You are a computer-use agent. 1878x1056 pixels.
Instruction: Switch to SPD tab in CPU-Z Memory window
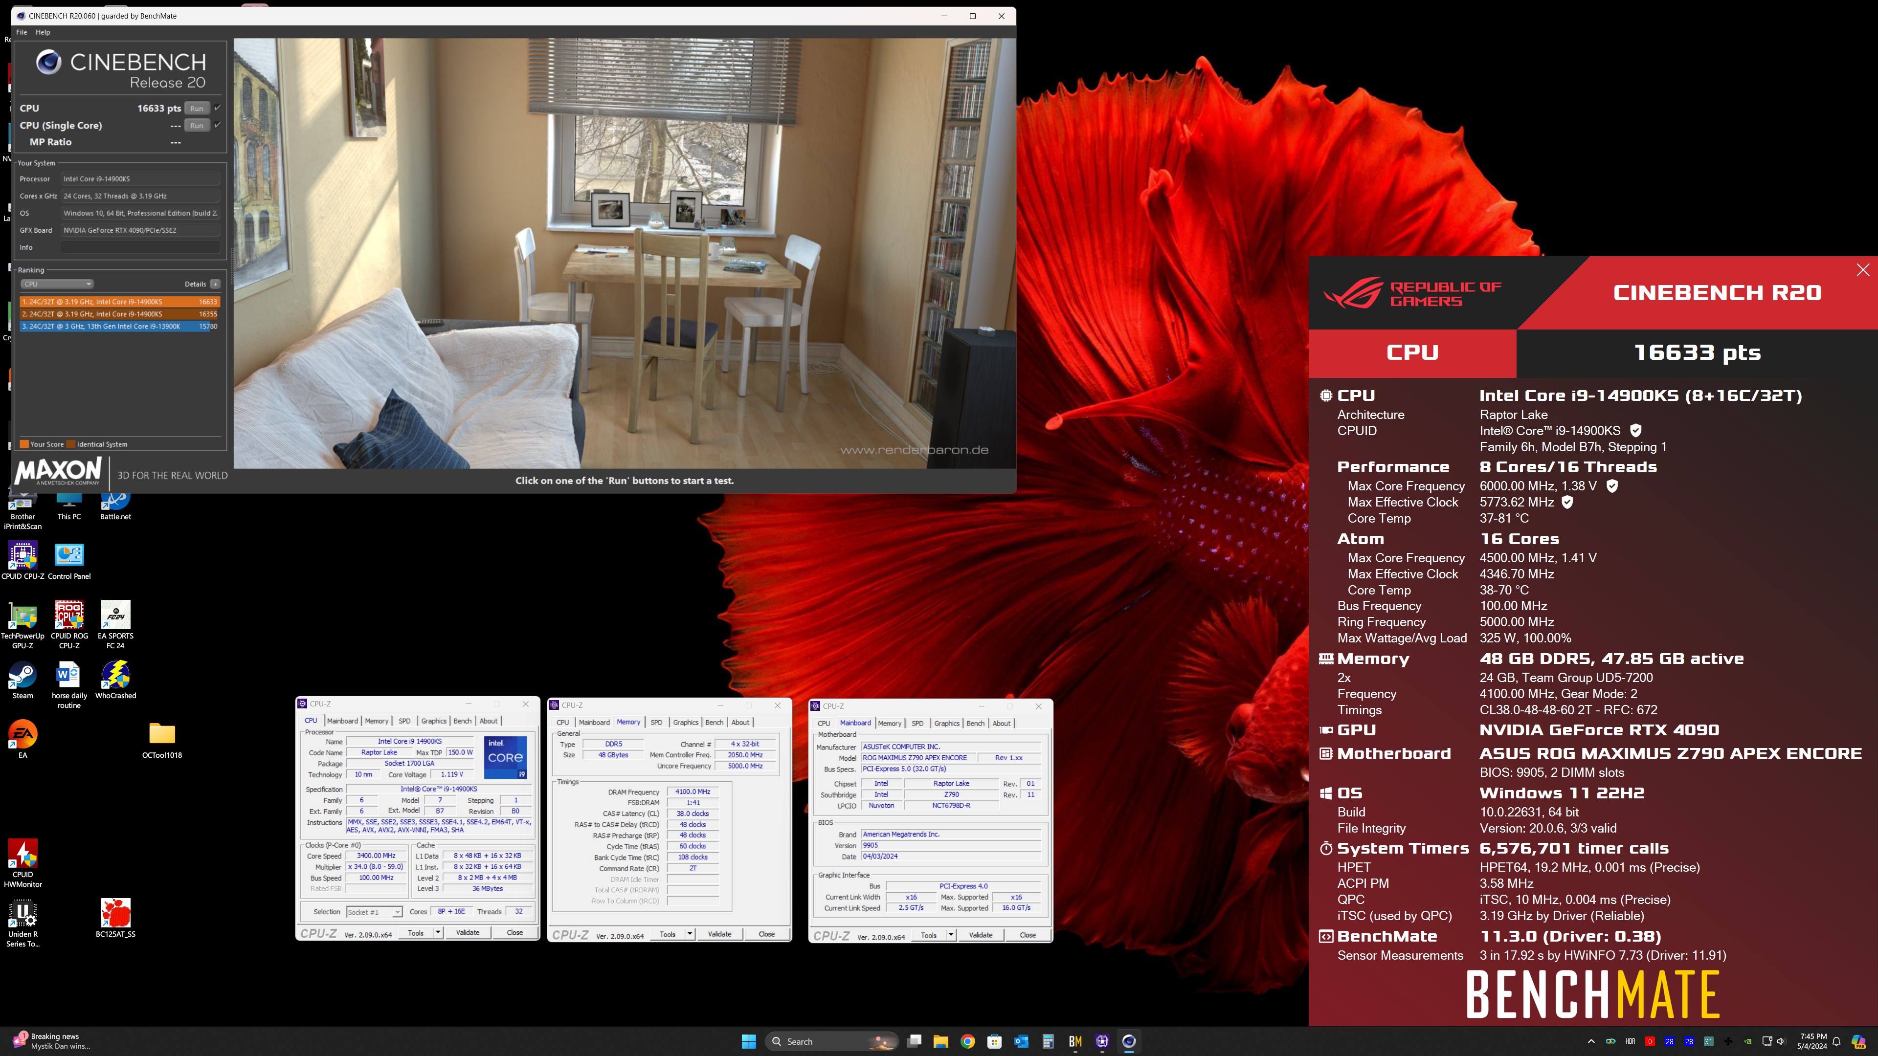click(656, 722)
